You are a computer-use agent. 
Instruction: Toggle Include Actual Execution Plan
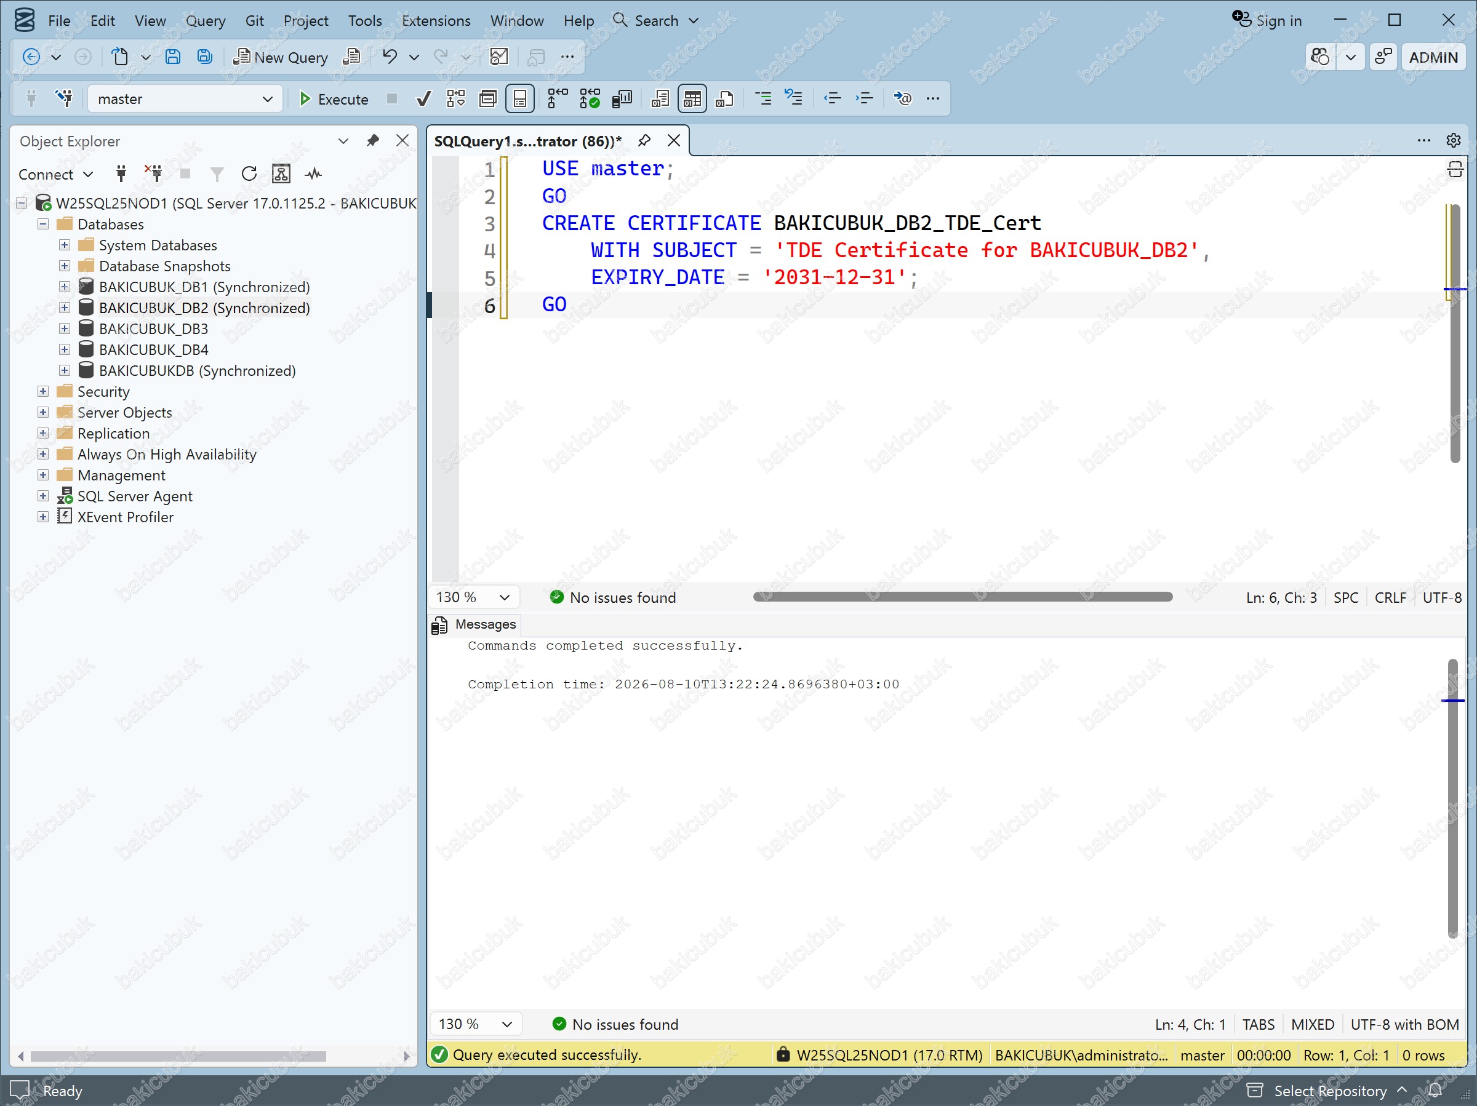(557, 99)
